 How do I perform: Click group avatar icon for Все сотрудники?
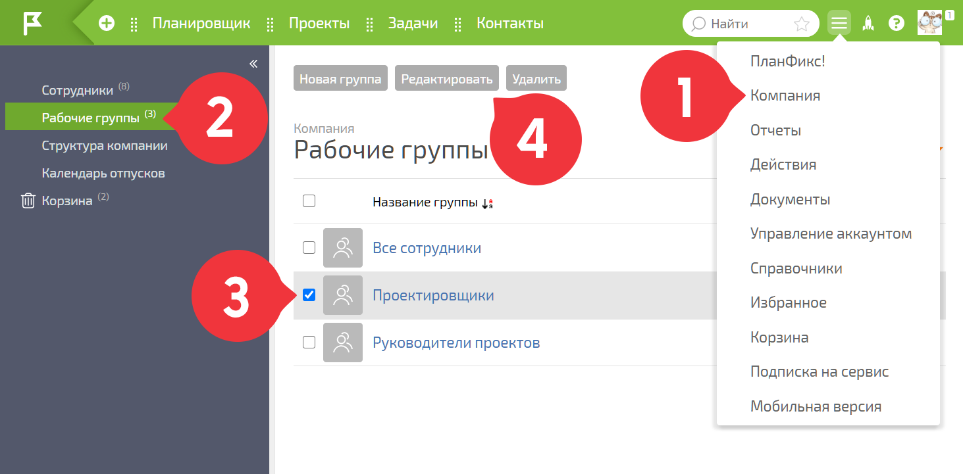343,248
